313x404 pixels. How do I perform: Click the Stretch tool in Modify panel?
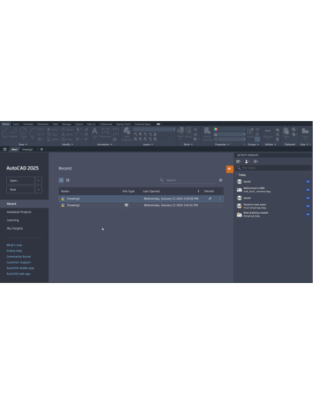(x=53, y=139)
